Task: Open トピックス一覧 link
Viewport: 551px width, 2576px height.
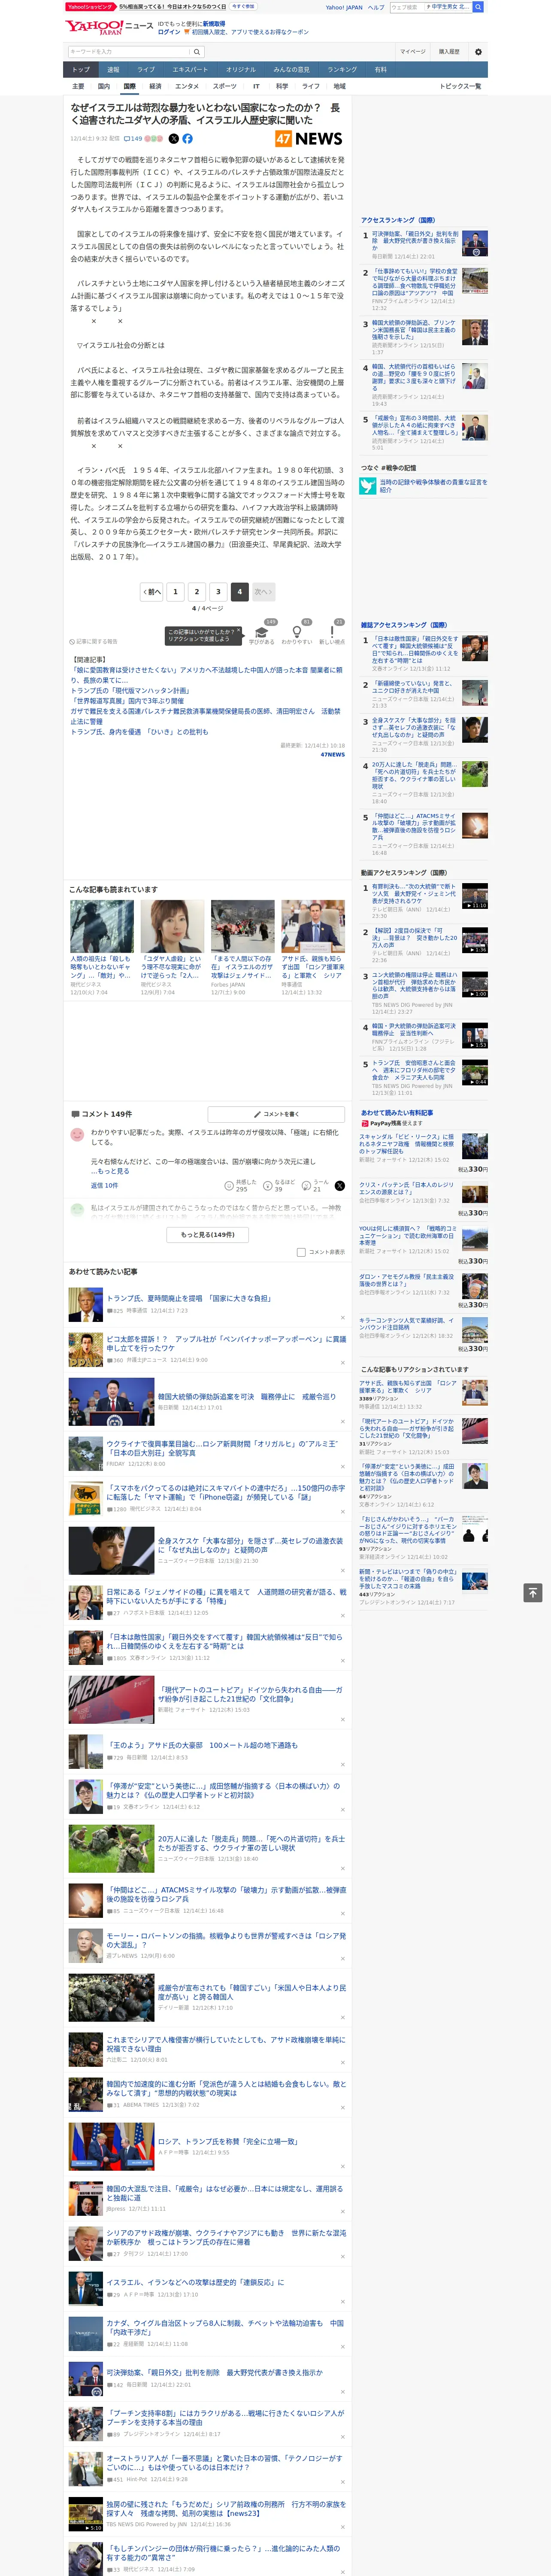Action: [460, 86]
